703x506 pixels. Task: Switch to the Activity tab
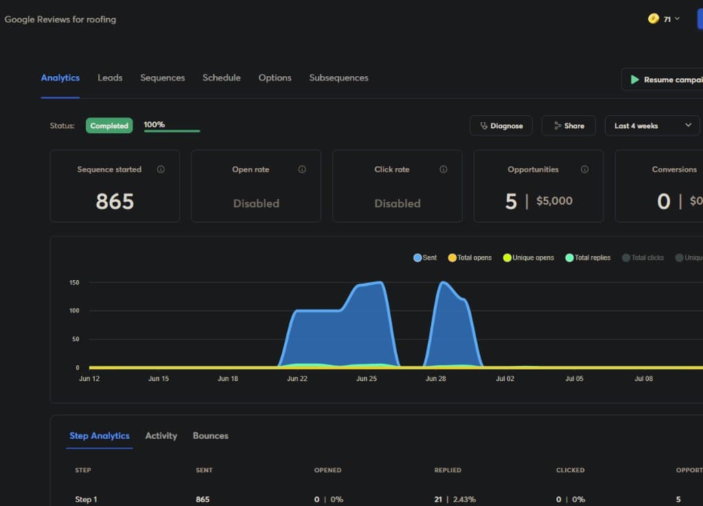[161, 436]
